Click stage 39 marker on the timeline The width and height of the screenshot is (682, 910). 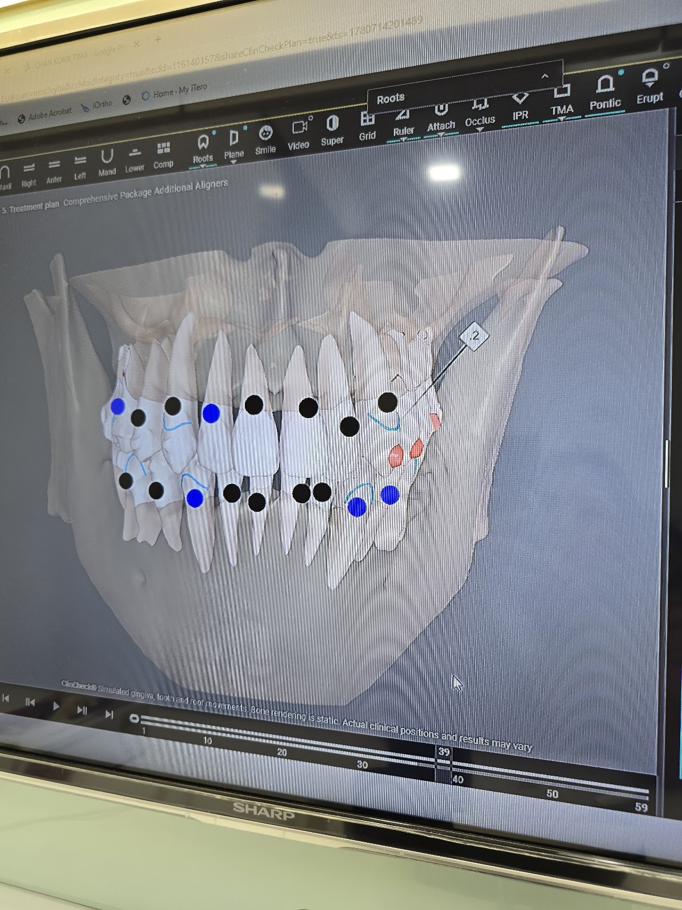coord(444,752)
